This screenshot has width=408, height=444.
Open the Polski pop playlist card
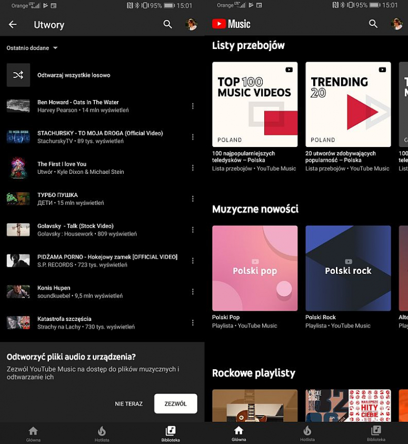(x=255, y=268)
